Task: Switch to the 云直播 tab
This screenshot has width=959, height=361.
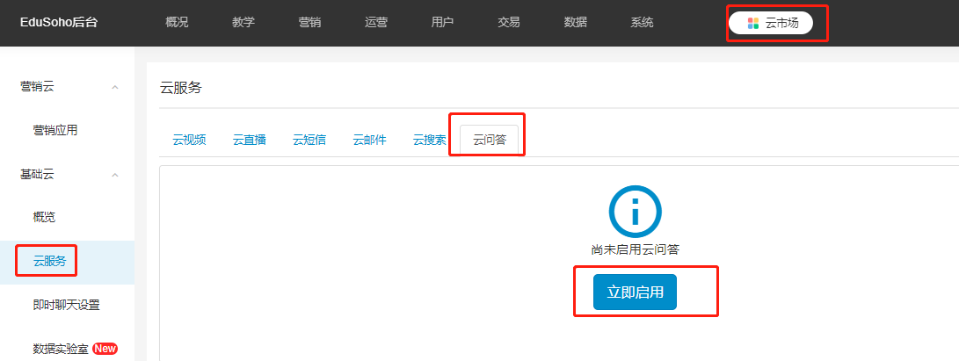Action: 250,140
